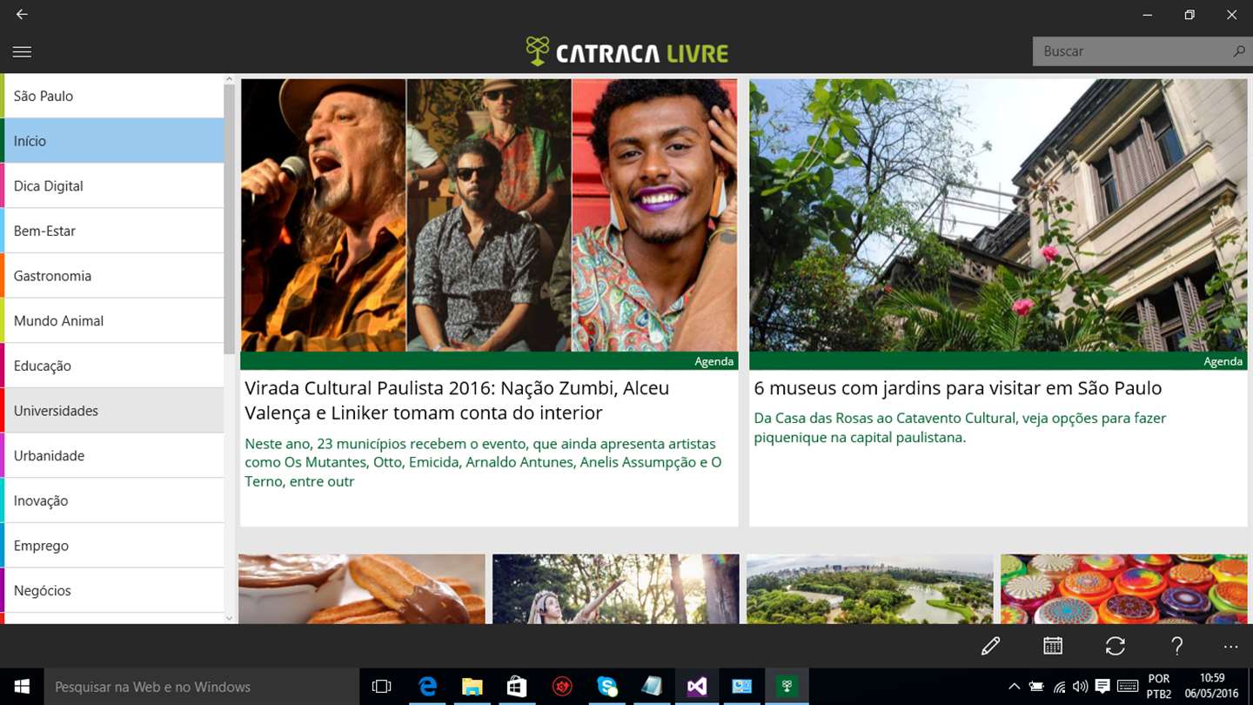Open the Gastronomia category

pyautogui.click(x=112, y=276)
